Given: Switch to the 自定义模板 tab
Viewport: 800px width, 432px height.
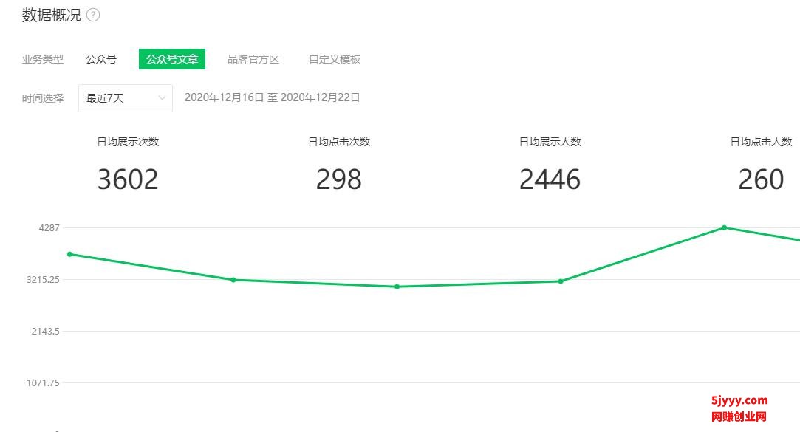Looking at the screenshot, I should (335, 59).
